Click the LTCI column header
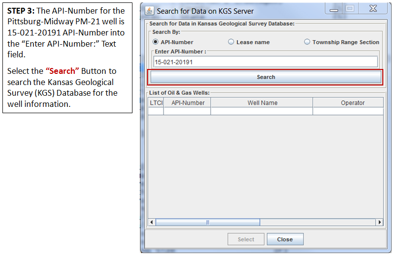The image size is (394, 256). coord(156,102)
